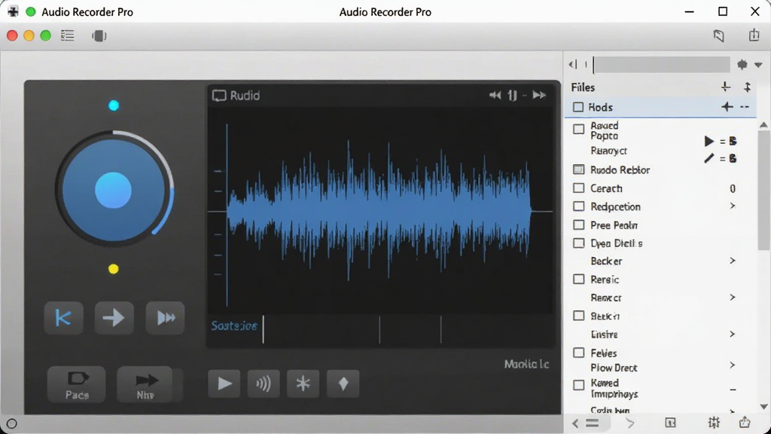Expand the Ensire row chevron
This screenshot has height=434, width=771.
point(732,334)
